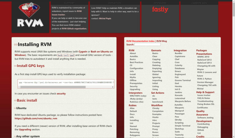The image size is (235, 138).
Task: Open Best Practices doc link
Action: 136,62
